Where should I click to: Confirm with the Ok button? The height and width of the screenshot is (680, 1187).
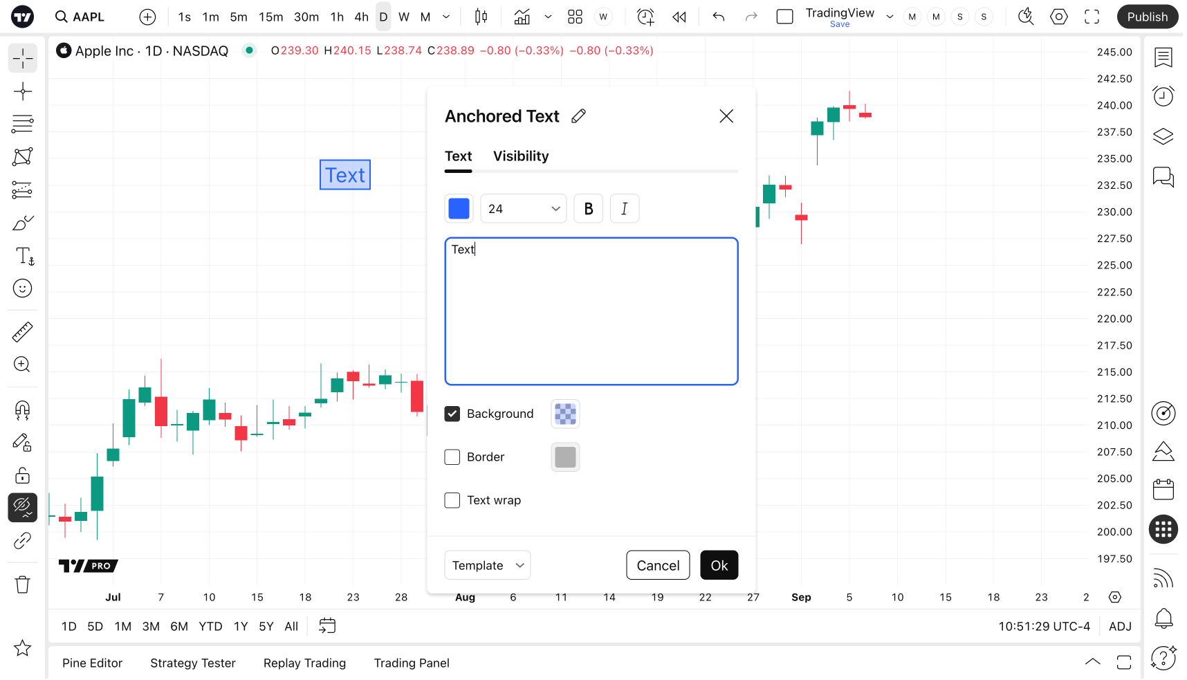719,565
